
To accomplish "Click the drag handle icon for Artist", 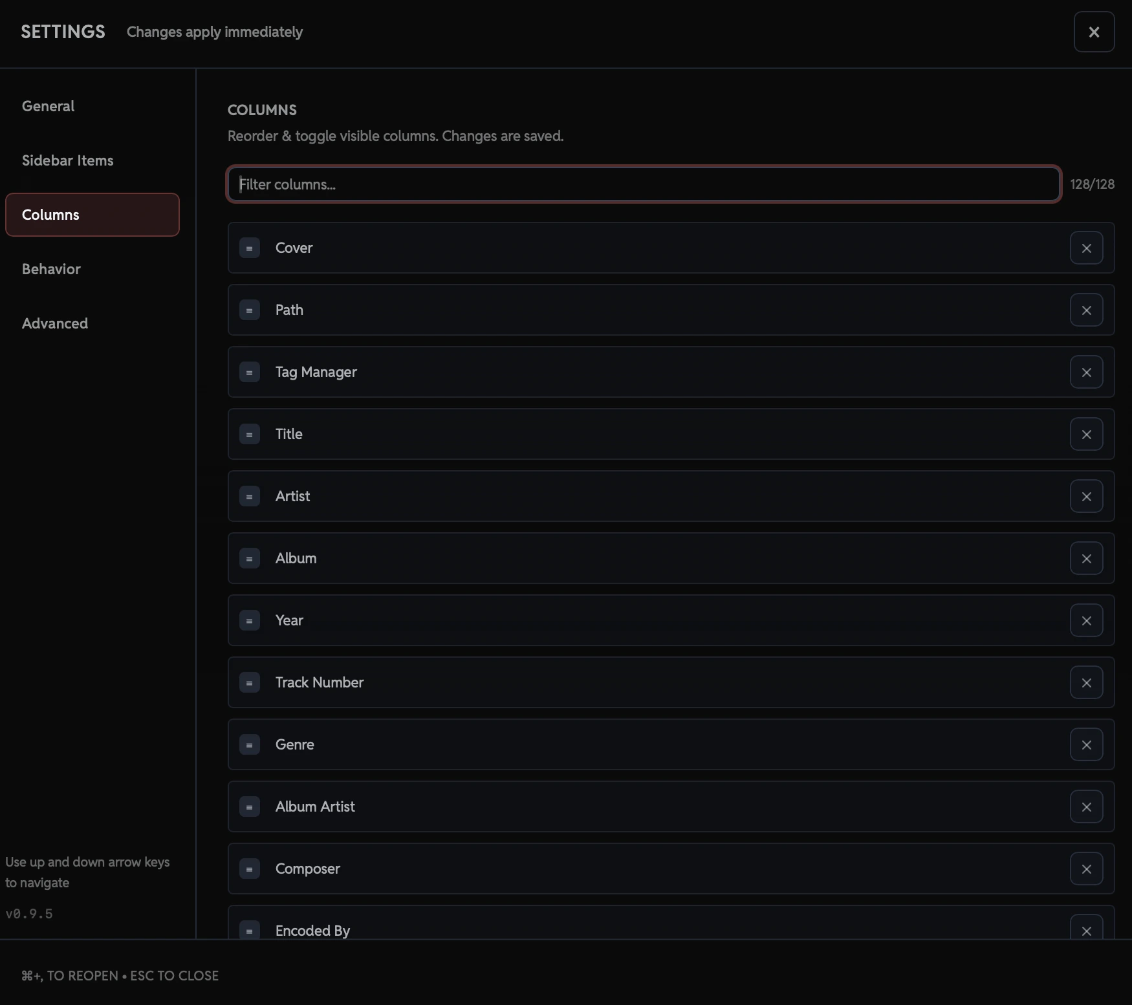I will click(250, 496).
